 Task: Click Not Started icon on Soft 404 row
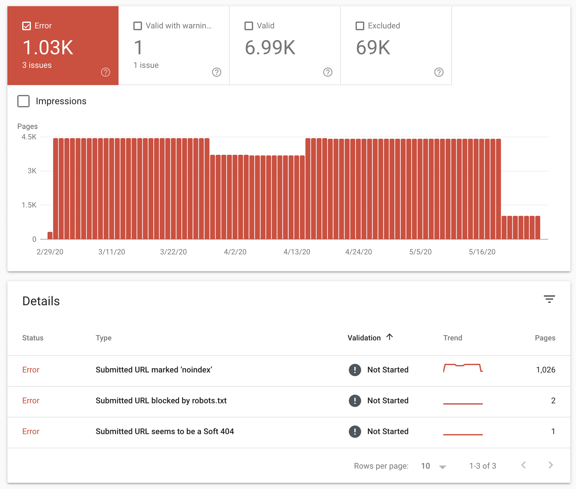pyautogui.click(x=355, y=432)
